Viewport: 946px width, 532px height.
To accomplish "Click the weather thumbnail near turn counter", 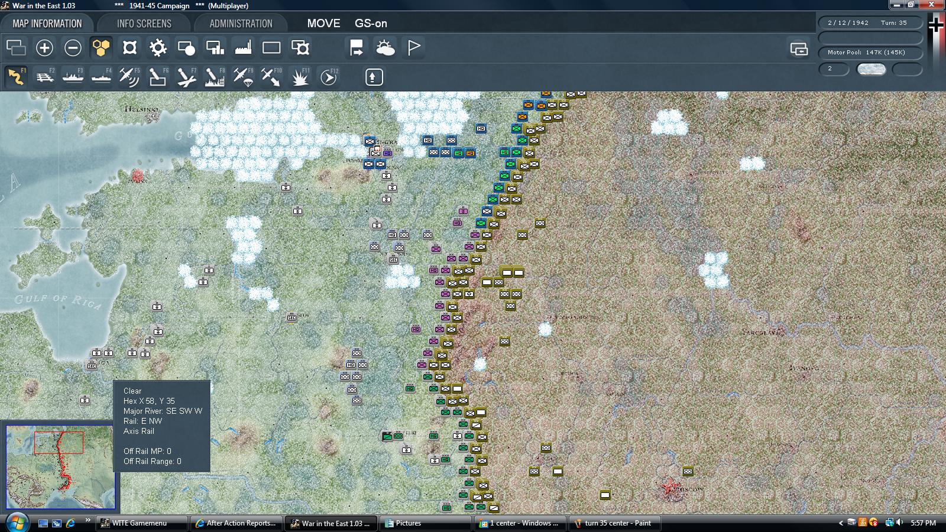I will pyautogui.click(x=872, y=69).
